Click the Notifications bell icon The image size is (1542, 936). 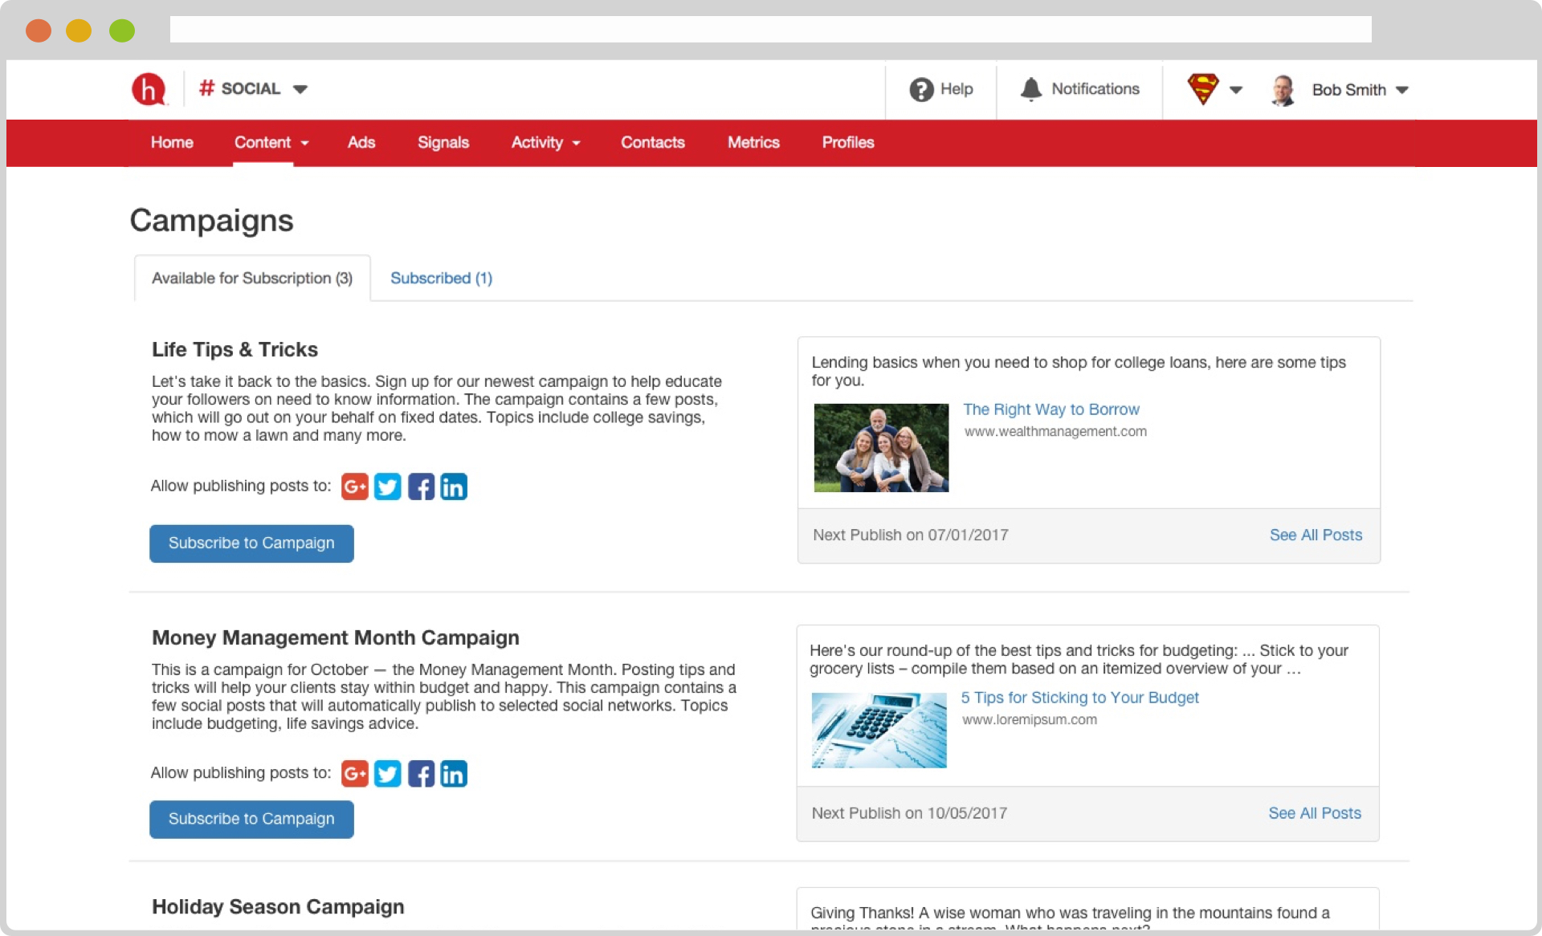point(1031,89)
